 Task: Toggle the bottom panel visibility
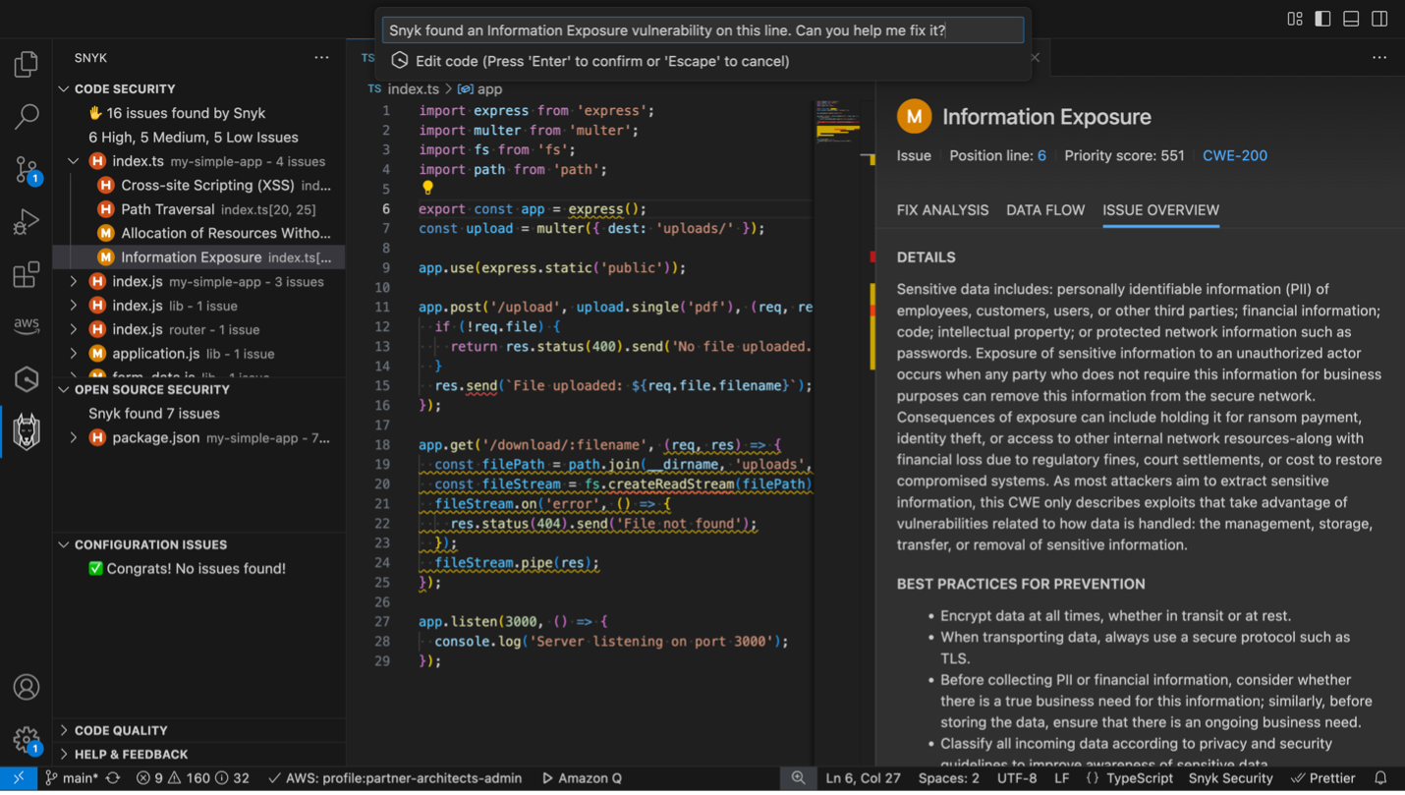1350,18
